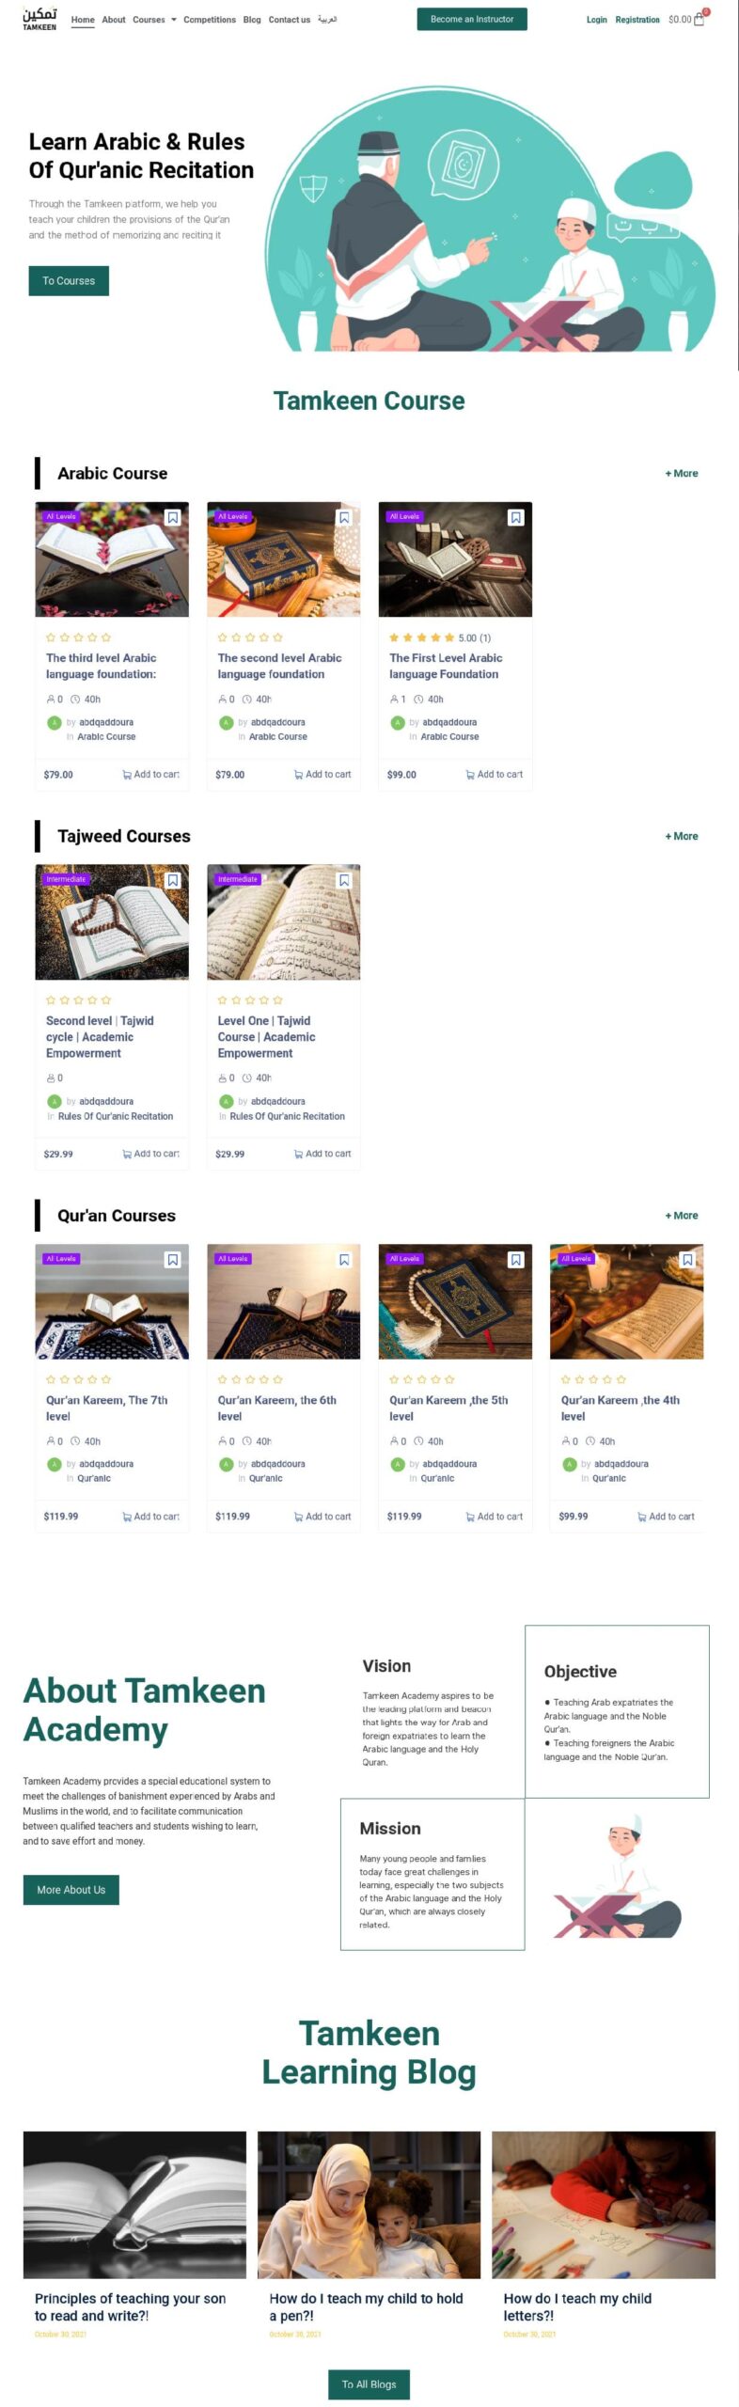Go to the Blog menu item
Image resolution: width=739 pixels, height=2407 pixels.
(252, 19)
